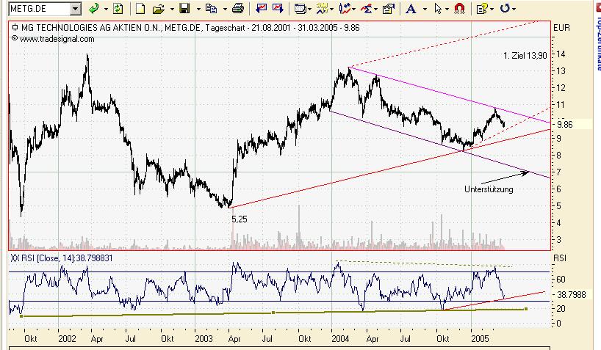Click the indicators chart icon
This screenshot has height=350, width=601.
point(322,8)
